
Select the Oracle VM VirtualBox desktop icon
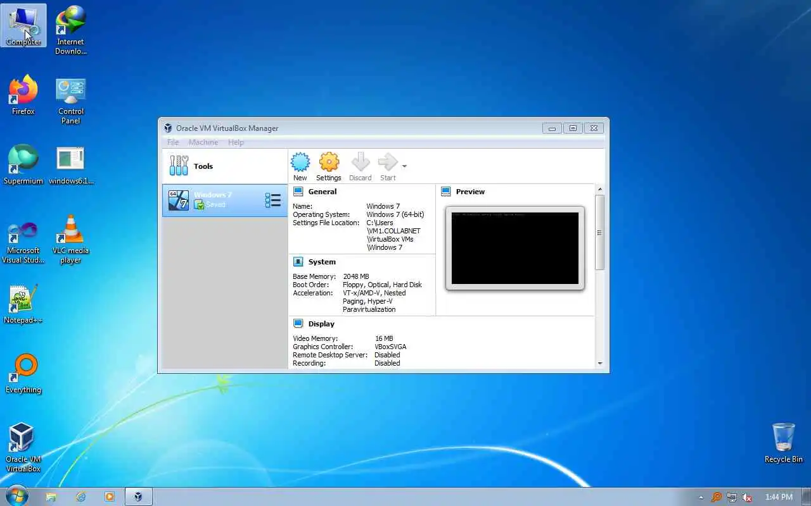(x=23, y=447)
